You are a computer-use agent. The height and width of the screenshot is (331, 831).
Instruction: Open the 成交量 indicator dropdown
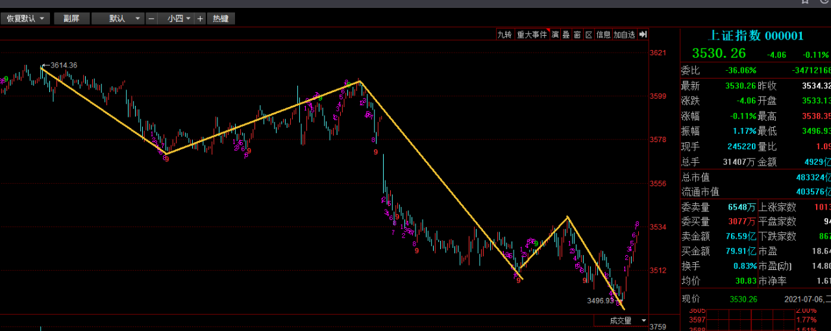621,321
